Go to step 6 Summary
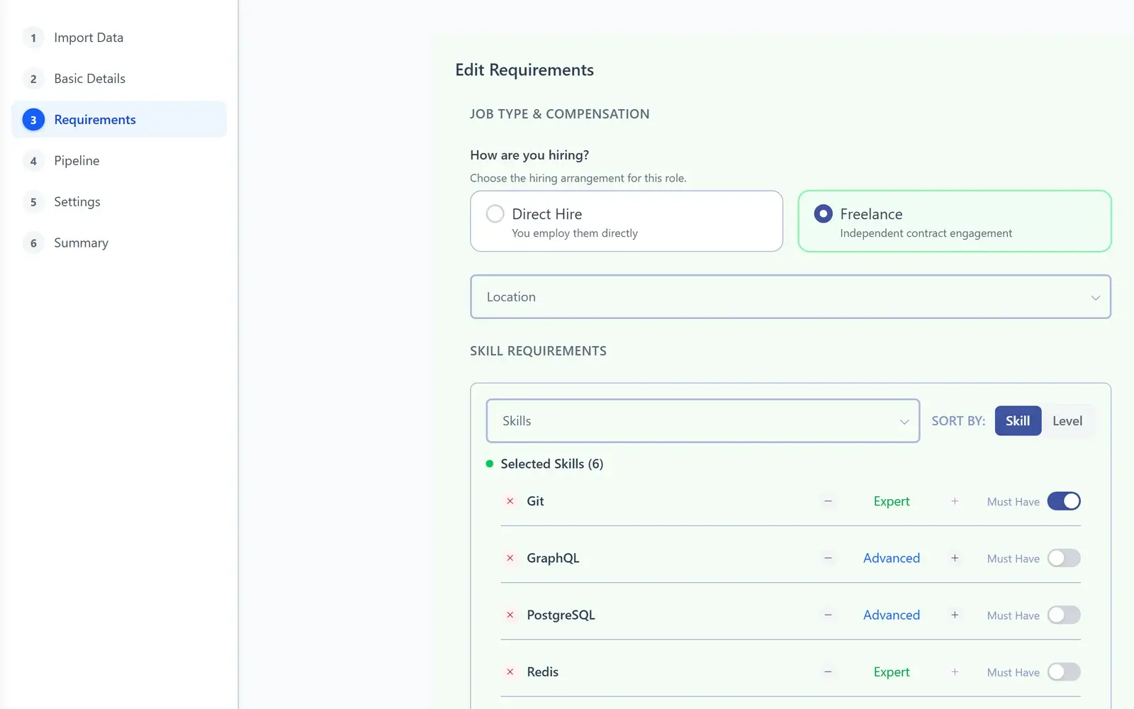This screenshot has height=709, width=1134. [x=119, y=243]
